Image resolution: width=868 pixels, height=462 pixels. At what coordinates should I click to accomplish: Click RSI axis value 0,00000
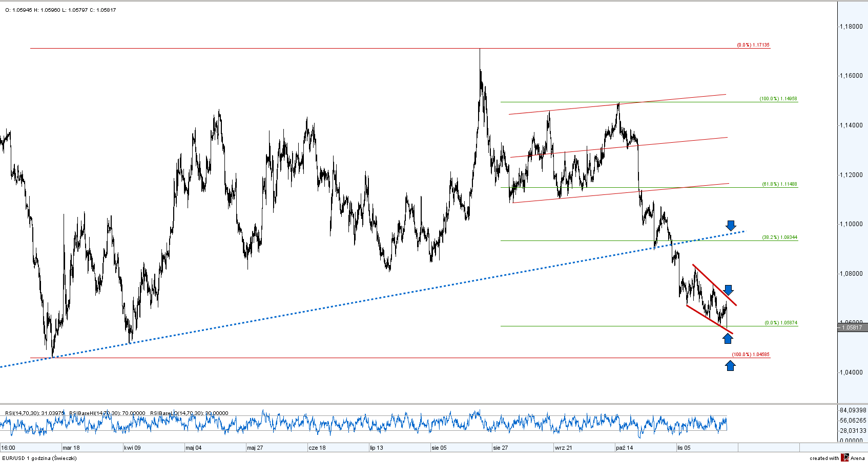(852, 441)
